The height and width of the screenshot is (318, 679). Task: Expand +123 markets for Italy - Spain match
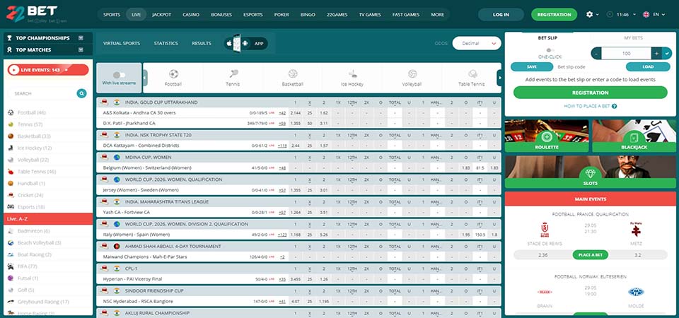pyautogui.click(x=282, y=235)
